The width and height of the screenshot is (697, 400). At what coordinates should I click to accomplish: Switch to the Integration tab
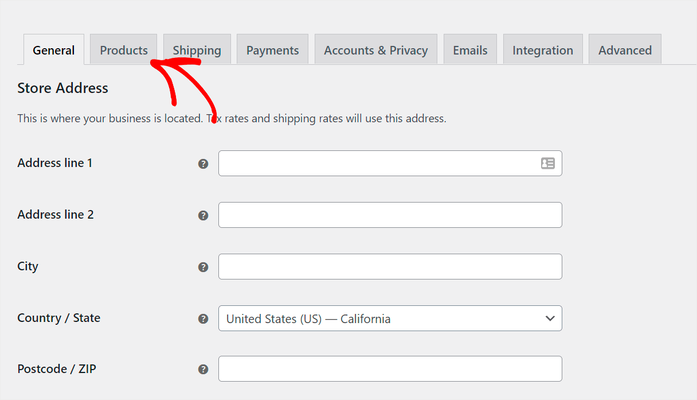(x=543, y=50)
